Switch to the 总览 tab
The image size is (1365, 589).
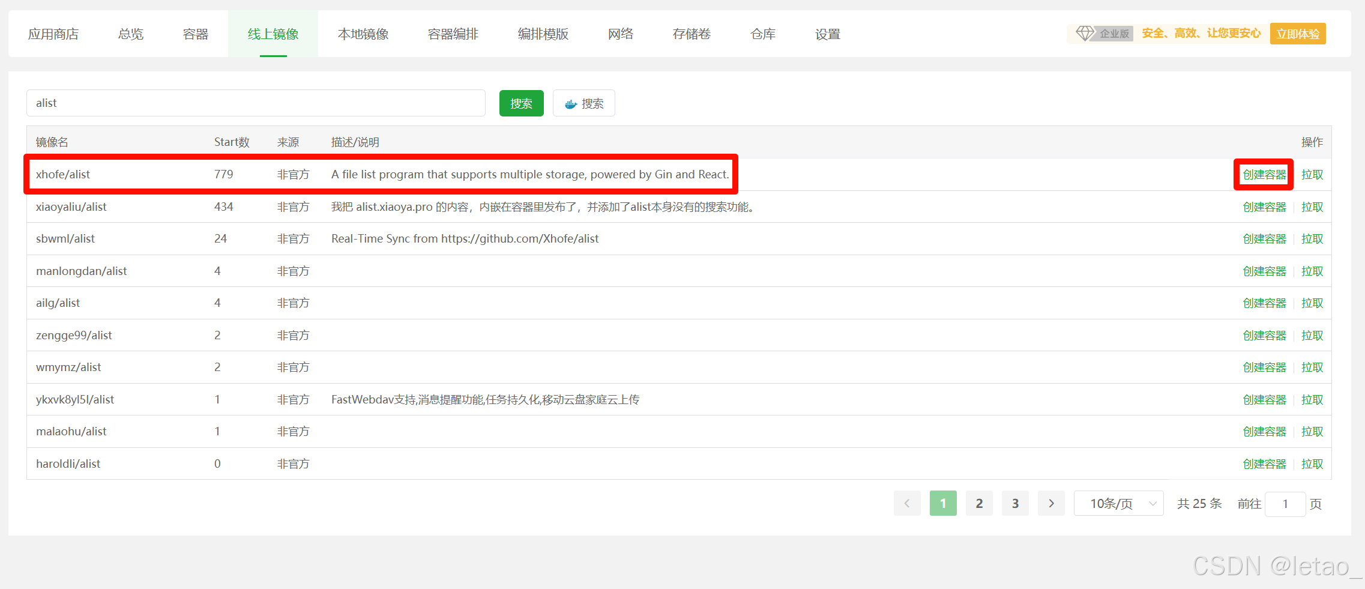(131, 34)
